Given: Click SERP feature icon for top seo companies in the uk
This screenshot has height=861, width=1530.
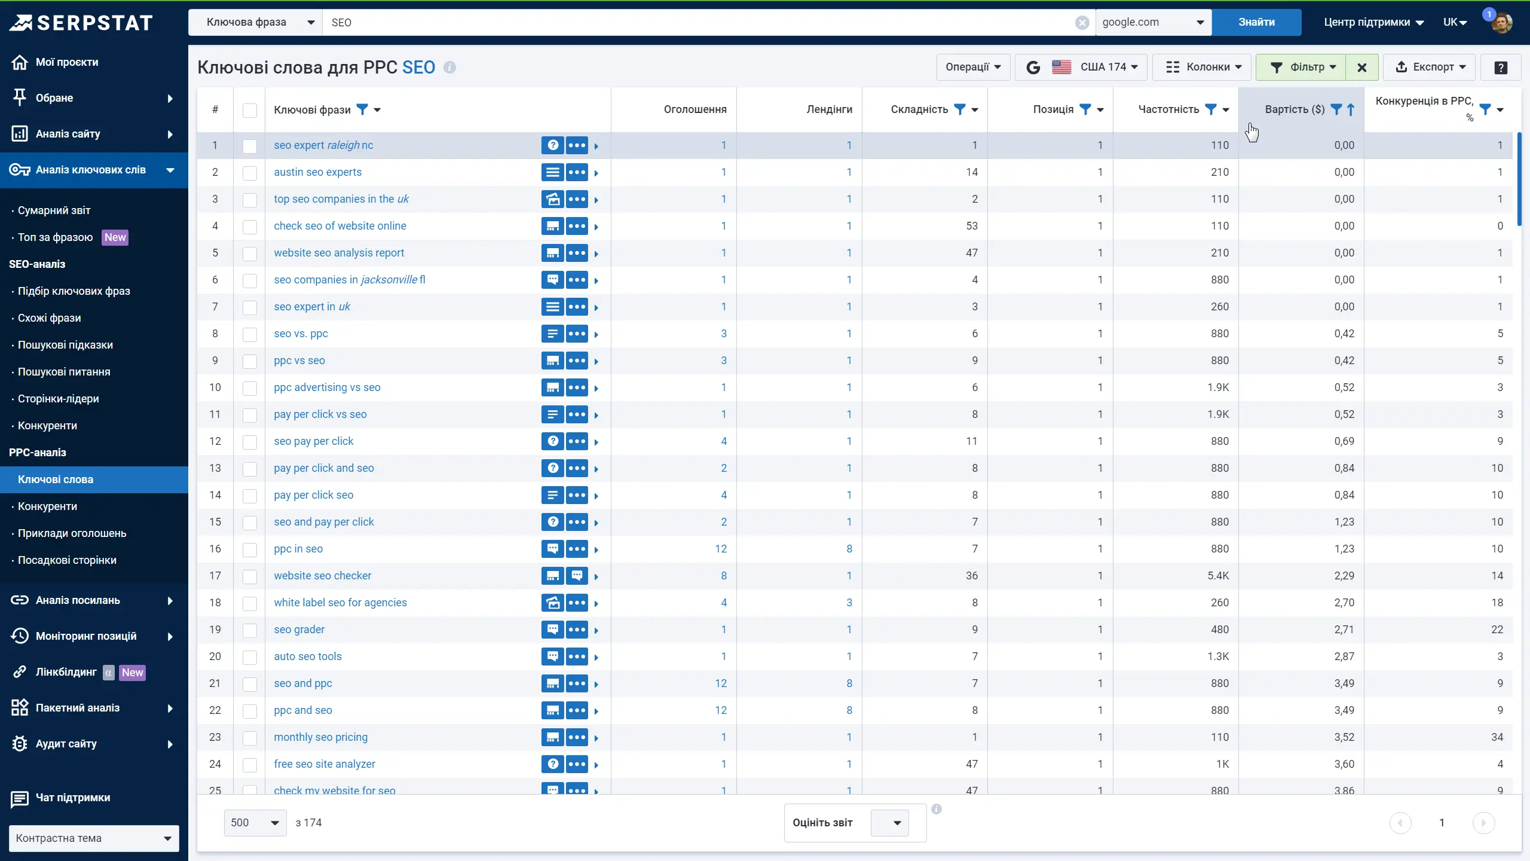Looking at the screenshot, I should tap(553, 199).
